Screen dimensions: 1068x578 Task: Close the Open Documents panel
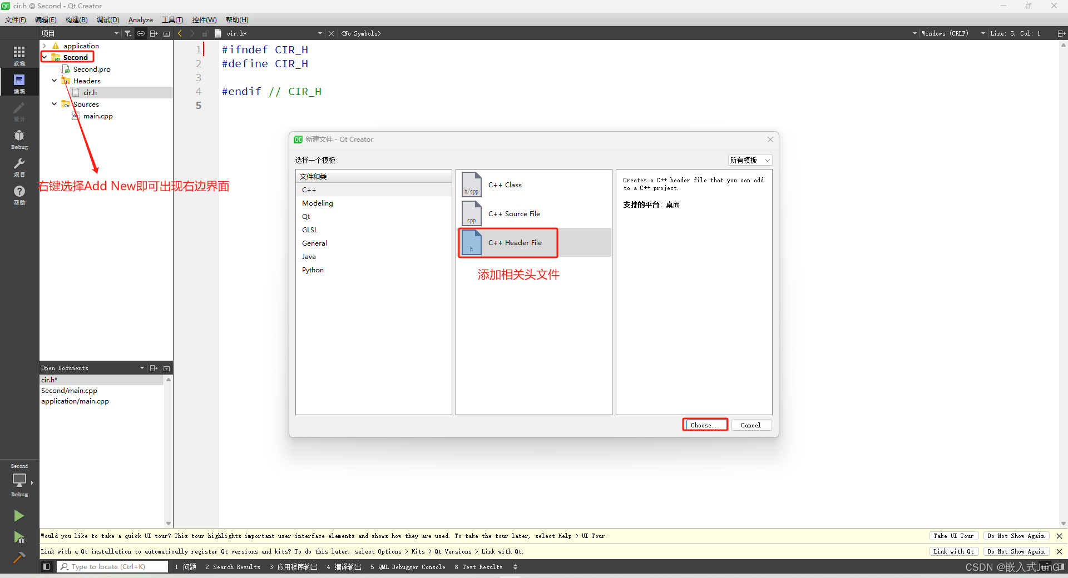(x=166, y=368)
